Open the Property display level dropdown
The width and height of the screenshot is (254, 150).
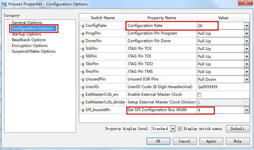173,129
